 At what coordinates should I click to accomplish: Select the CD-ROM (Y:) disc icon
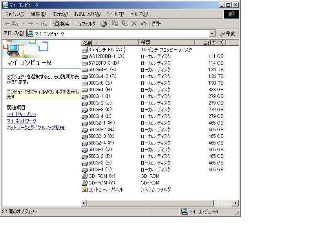(x=85, y=183)
